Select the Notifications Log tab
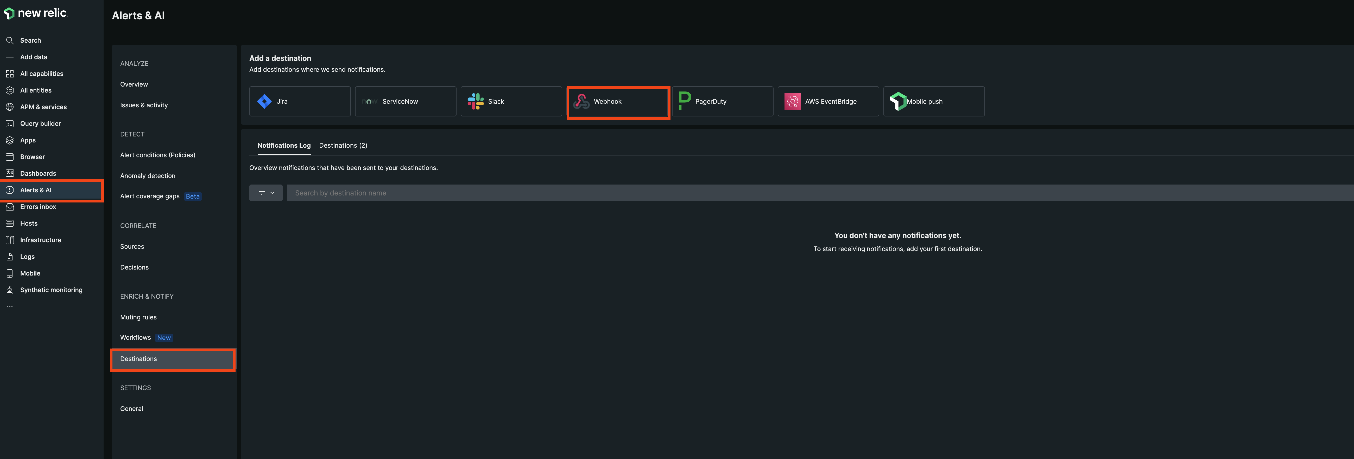The height and width of the screenshot is (459, 1354). click(284, 145)
